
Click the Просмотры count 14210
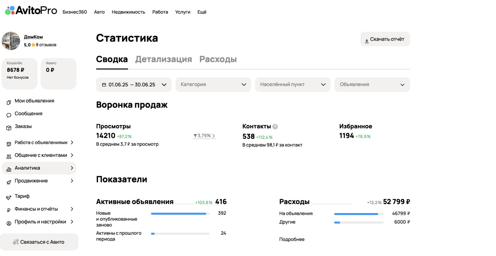[x=106, y=136]
